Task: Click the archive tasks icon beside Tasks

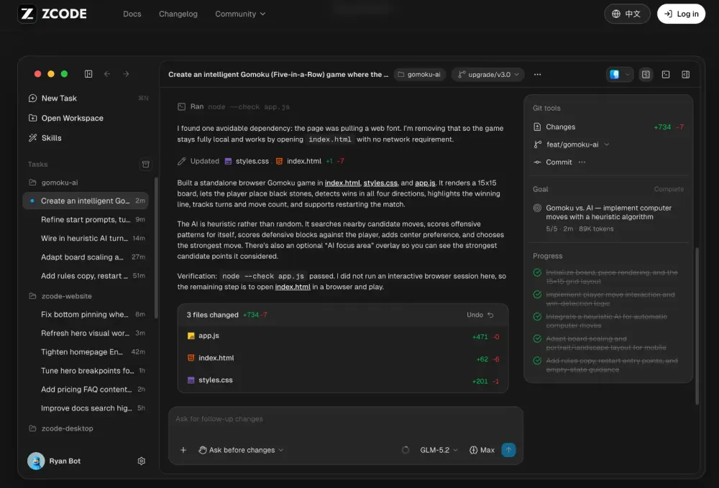Action: pyautogui.click(x=145, y=164)
